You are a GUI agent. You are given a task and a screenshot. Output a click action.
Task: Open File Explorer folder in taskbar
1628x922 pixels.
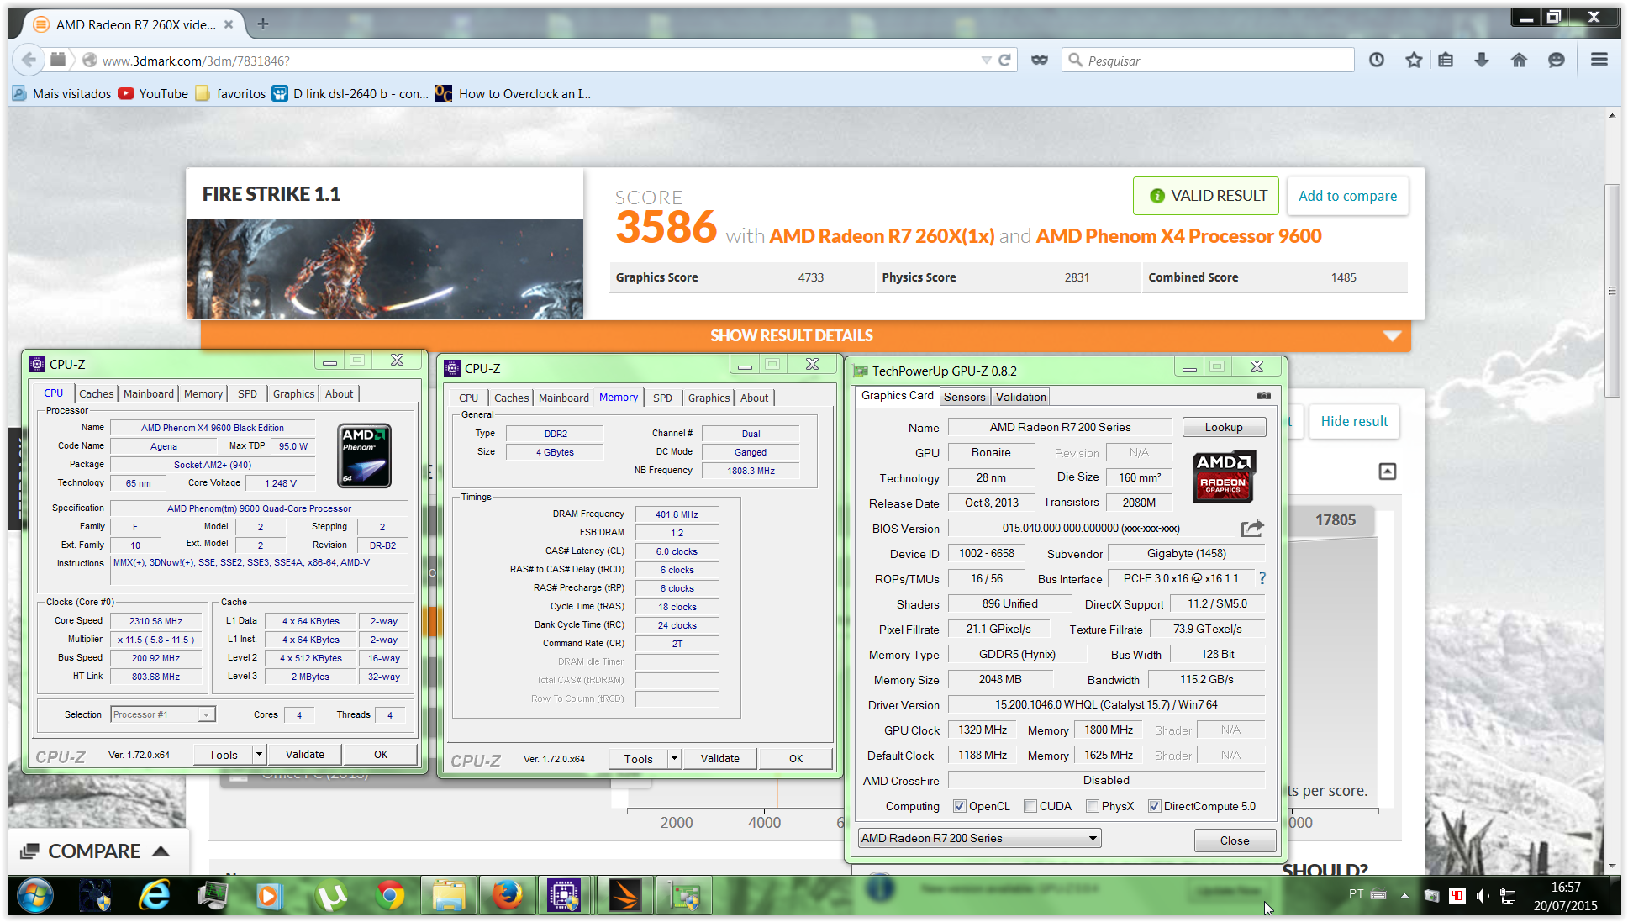(449, 896)
